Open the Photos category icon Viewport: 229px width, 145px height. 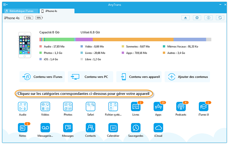[68, 106]
